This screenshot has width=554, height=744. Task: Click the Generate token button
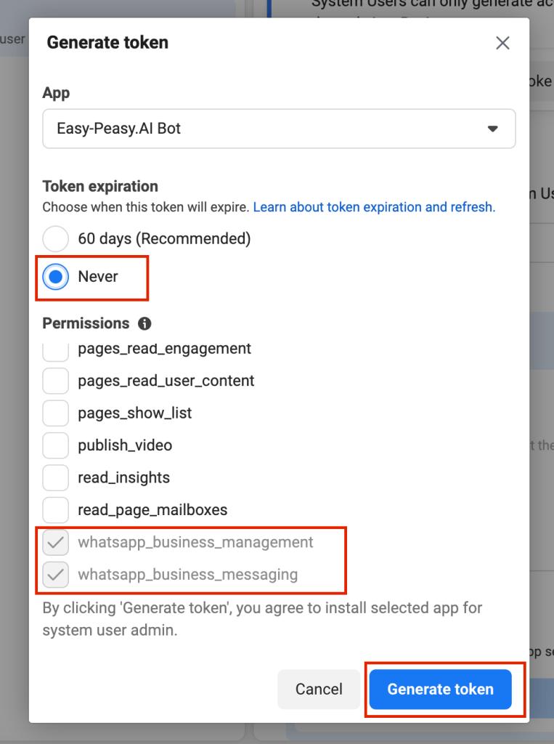pyautogui.click(x=440, y=689)
